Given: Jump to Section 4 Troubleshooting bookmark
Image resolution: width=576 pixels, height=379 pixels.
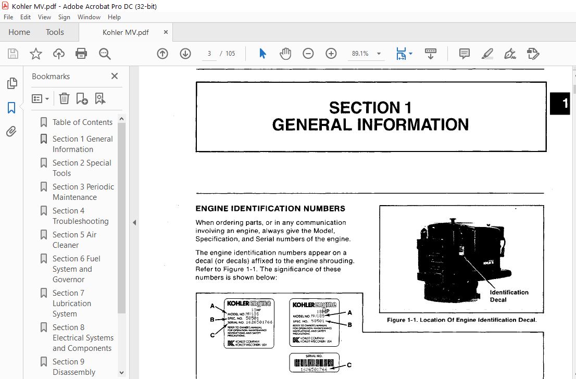Looking at the screenshot, I should pyautogui.click(x=80, y=216).
